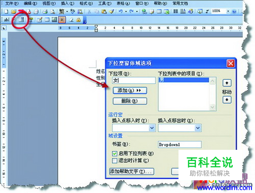Screen dimensions: 255x193
Task: Click the list scrollbar down arrow
Action: pos(212,107)
